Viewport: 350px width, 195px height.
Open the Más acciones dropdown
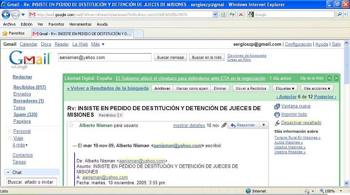[317, 88]
